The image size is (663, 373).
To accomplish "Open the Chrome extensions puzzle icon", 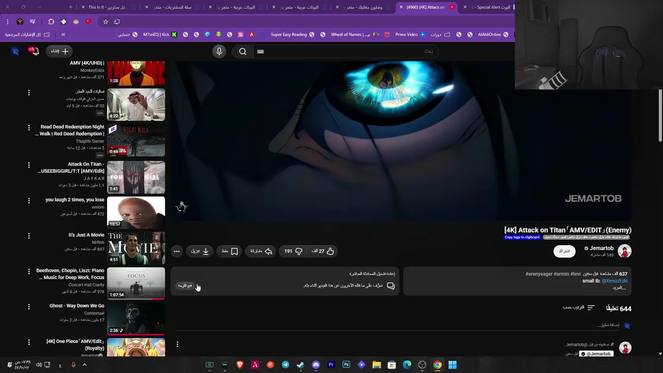I will point(51,22).
